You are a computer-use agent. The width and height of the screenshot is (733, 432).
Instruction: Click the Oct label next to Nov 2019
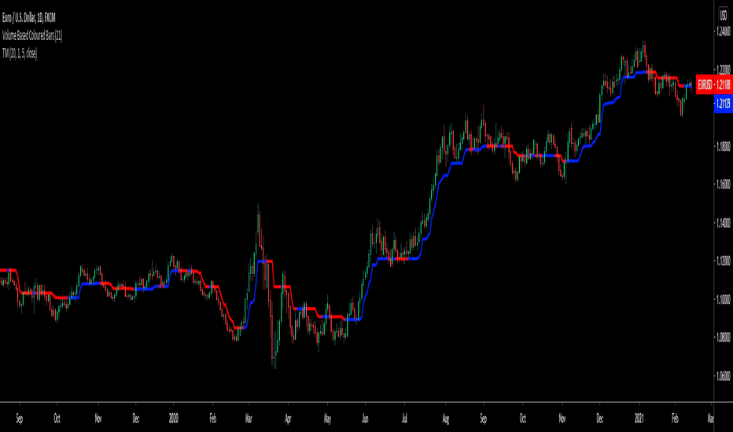tap(57, 419)
